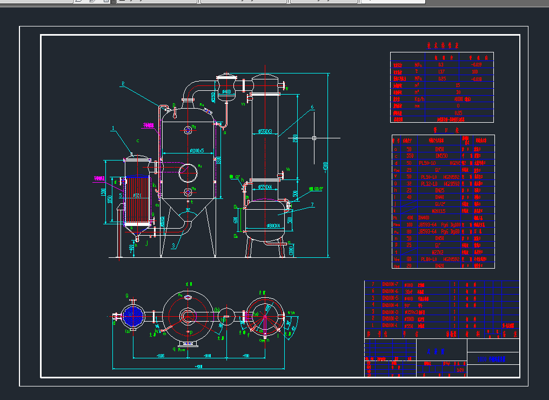Pick the ø550X3 column dimension text
This screenshot has width=549, height=400.
[x=265, y=131]
